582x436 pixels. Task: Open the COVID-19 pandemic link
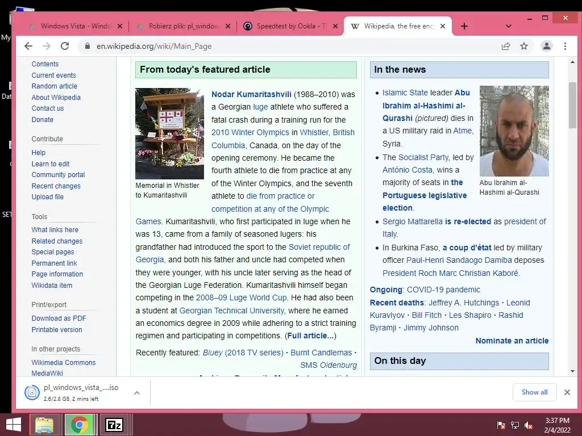pos(443,290)
